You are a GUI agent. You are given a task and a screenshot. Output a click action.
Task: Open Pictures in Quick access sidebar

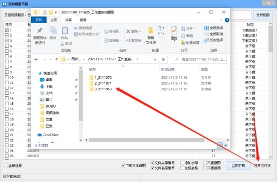click(x=46, y=100)
